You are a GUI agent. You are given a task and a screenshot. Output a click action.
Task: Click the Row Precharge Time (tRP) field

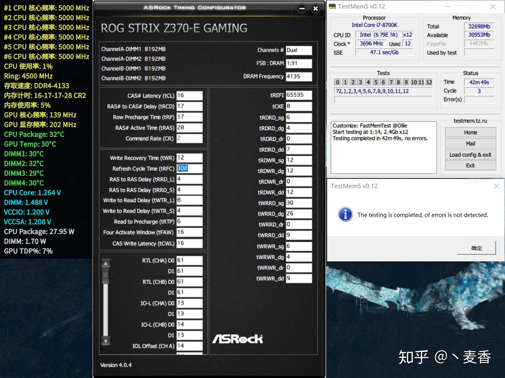(x=189, y=117)
